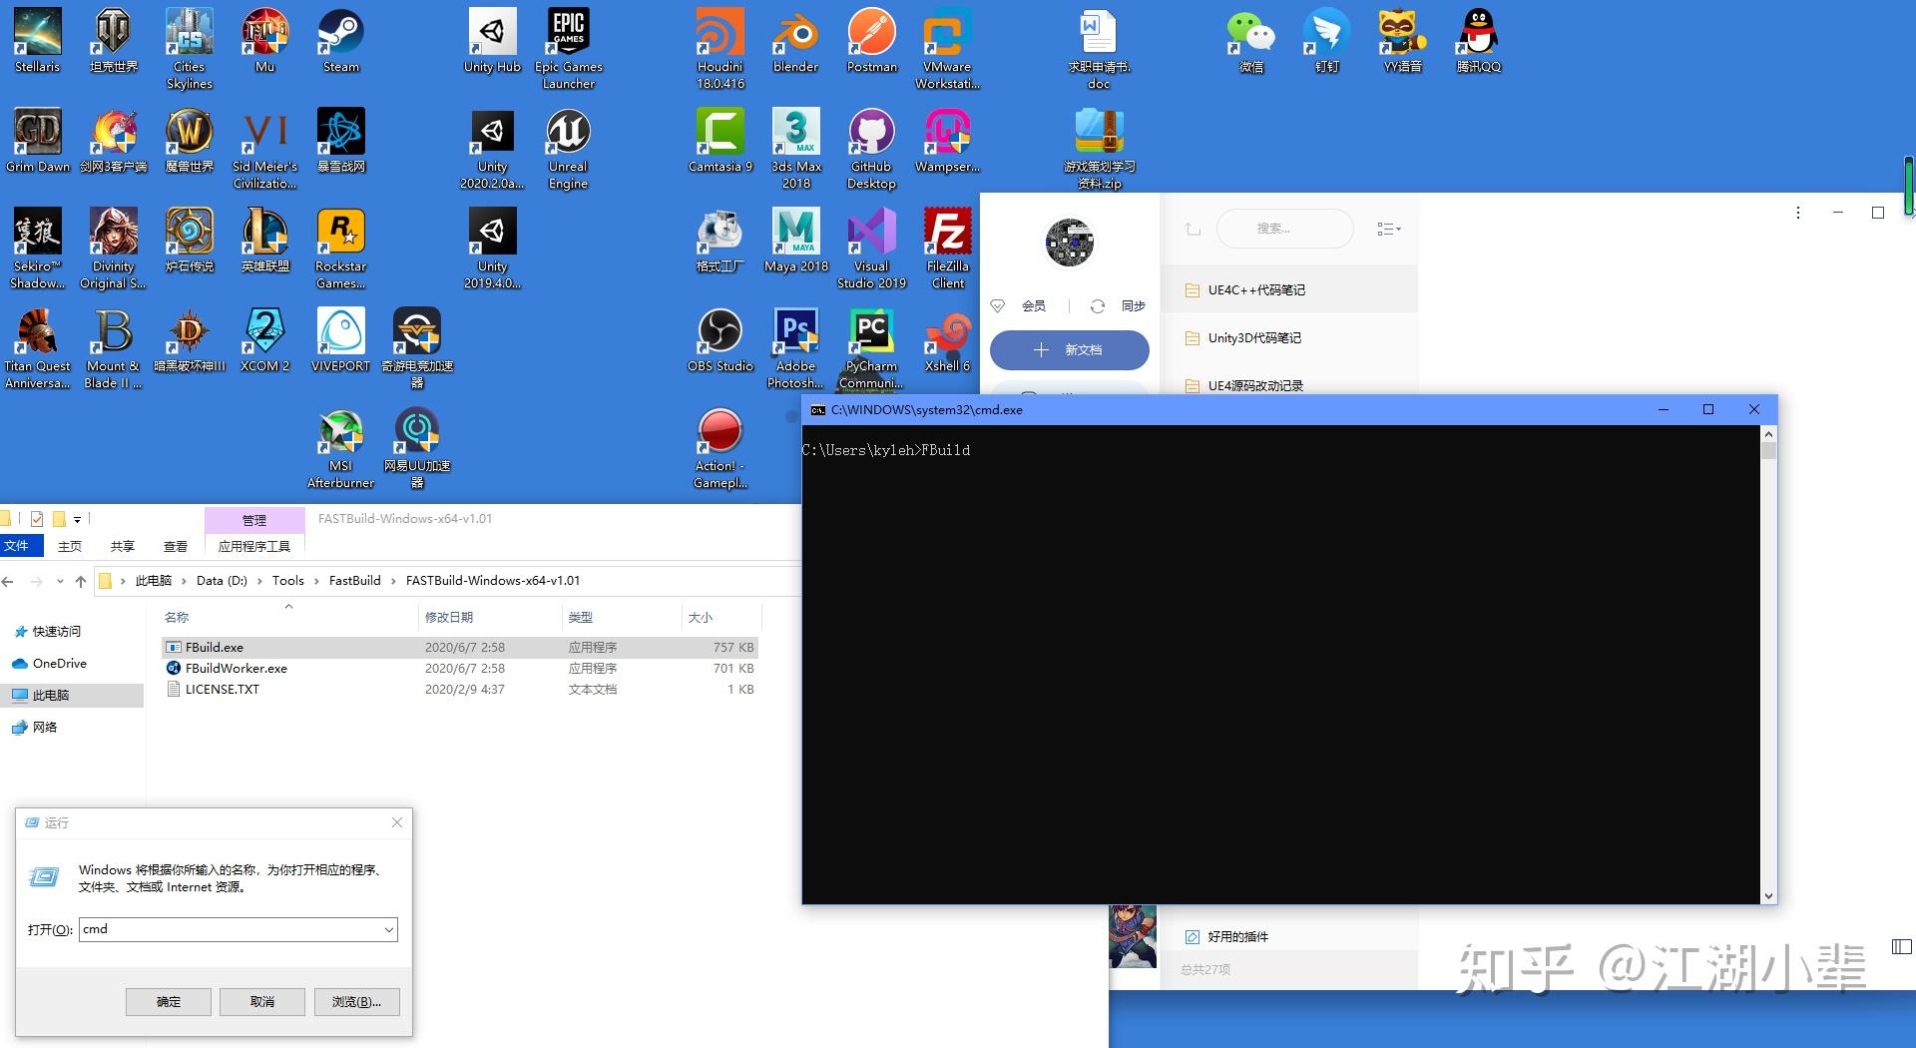1916x1048 pixels.
Task: Collapse the 名称 column sort chevron
Action: tap(288, 607)
